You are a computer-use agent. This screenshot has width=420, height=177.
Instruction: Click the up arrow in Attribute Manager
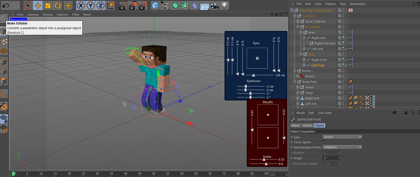coord(406,113)
